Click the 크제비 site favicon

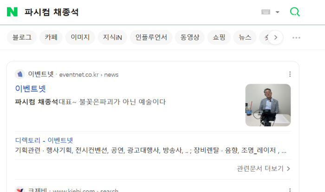pos(20,190)
